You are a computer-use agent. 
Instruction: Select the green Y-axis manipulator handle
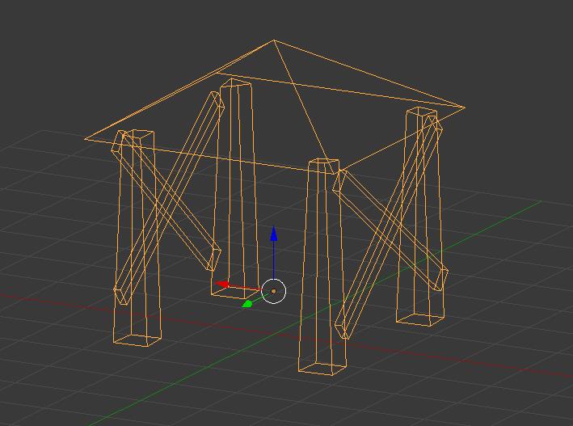click(247, 303)
